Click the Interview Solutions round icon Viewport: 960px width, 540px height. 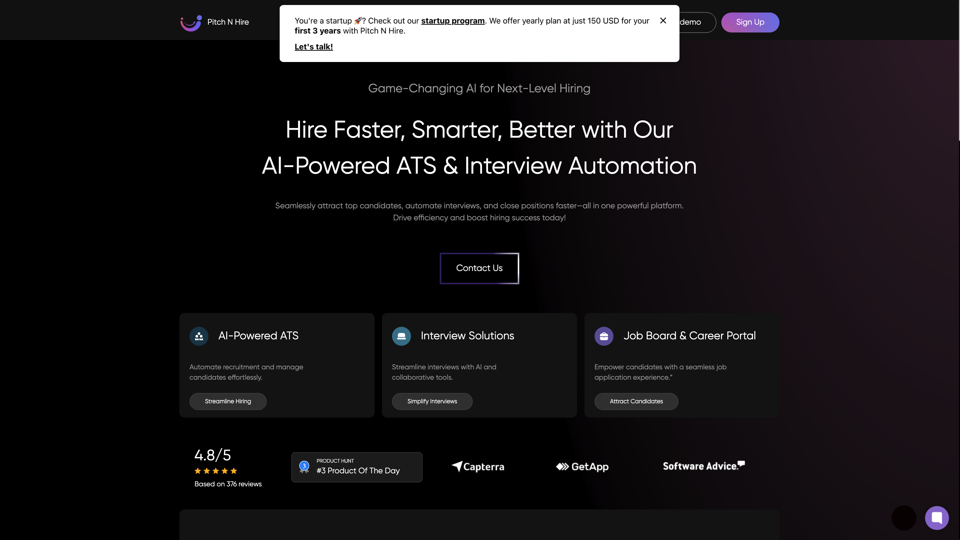click(x=401, y=336)
